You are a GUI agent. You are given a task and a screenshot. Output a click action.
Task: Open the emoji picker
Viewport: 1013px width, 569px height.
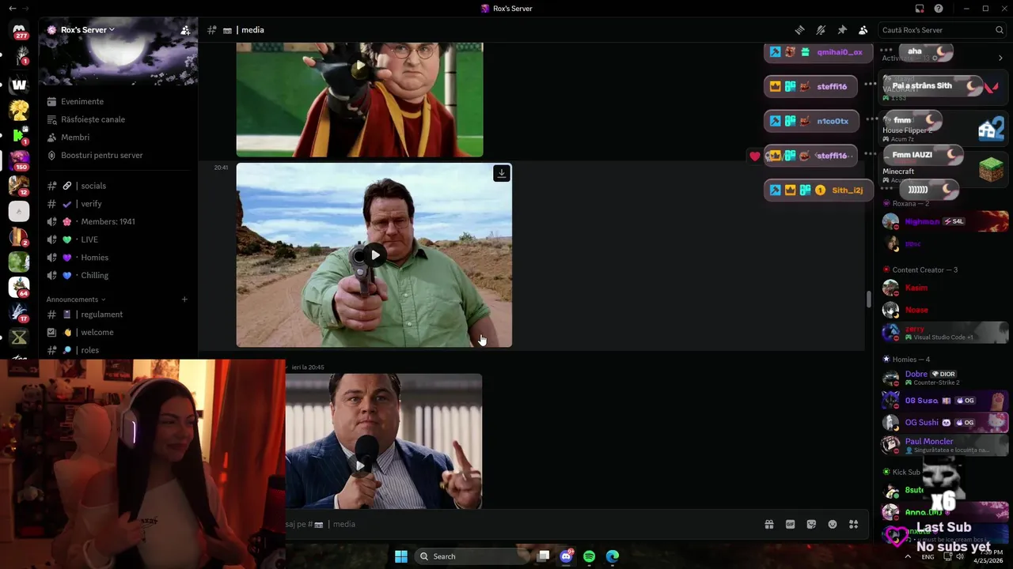click(x=833, y=524)
